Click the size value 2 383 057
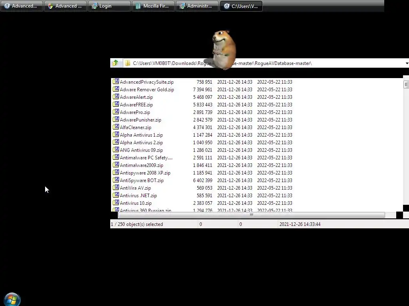The image size is (409, 306). coord(203,203)
